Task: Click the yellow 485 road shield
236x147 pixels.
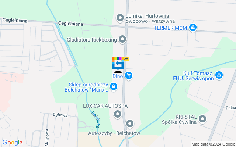Action: [126, 59]
